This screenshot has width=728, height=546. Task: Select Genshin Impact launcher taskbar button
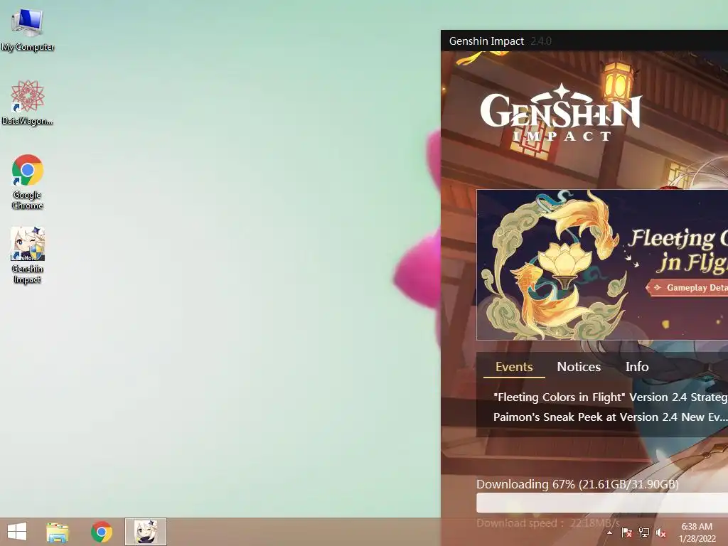pos(146,532)
